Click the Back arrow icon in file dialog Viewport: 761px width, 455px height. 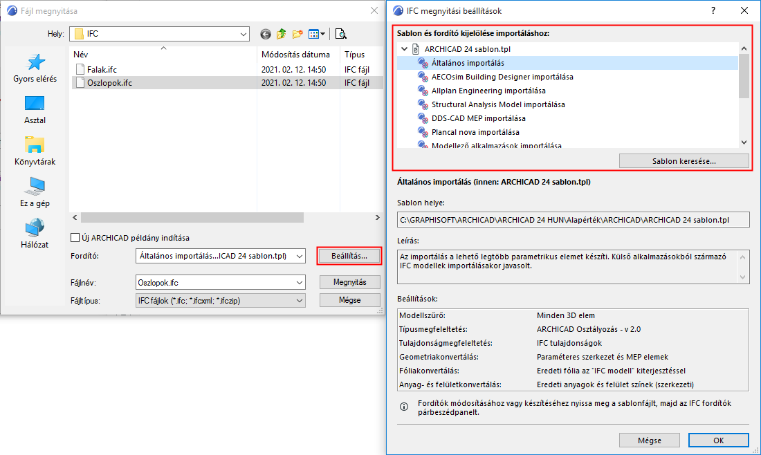point(266,34)
